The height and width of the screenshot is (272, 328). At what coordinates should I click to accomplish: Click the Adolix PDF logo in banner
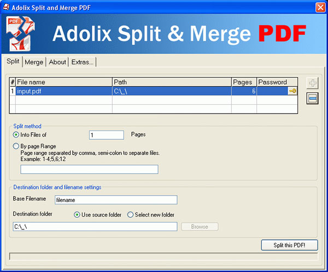19,33
